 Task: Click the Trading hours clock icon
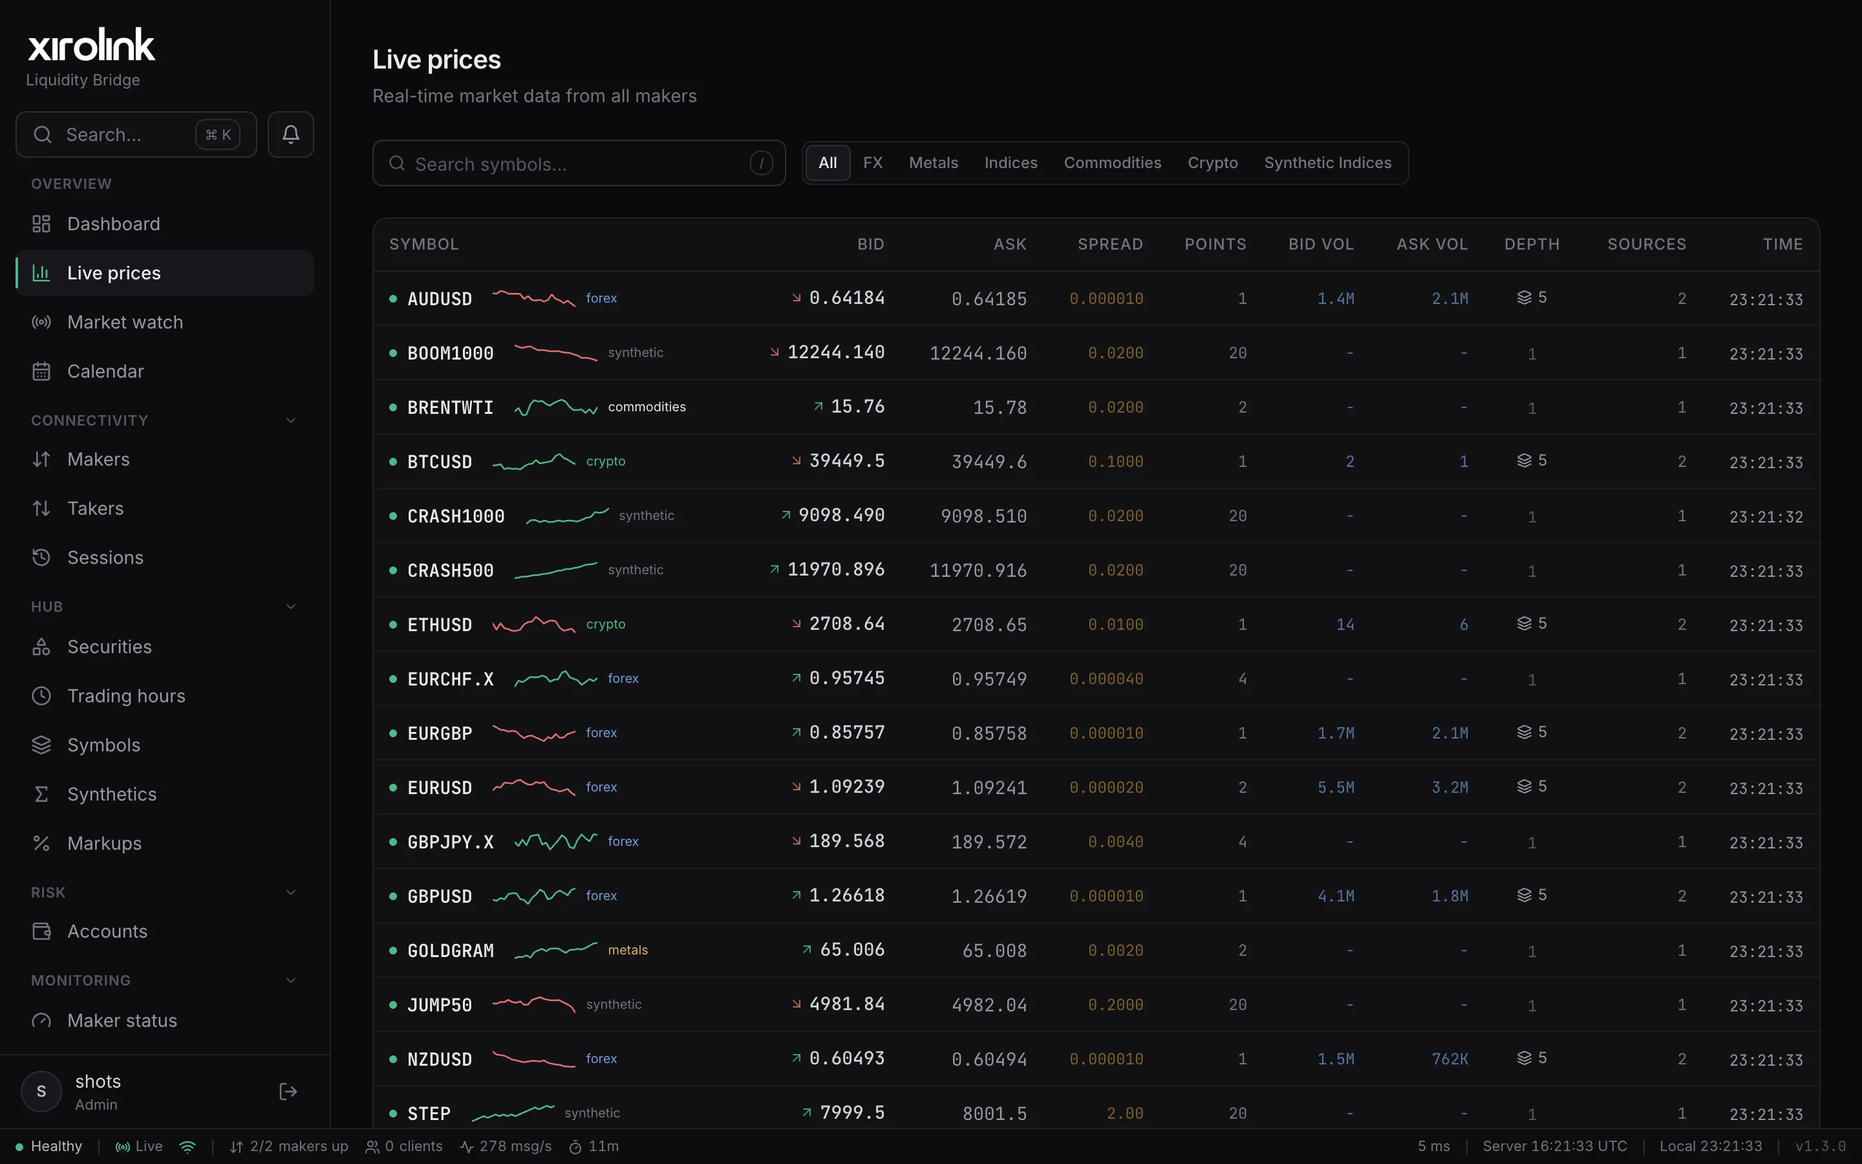[41, 696]
